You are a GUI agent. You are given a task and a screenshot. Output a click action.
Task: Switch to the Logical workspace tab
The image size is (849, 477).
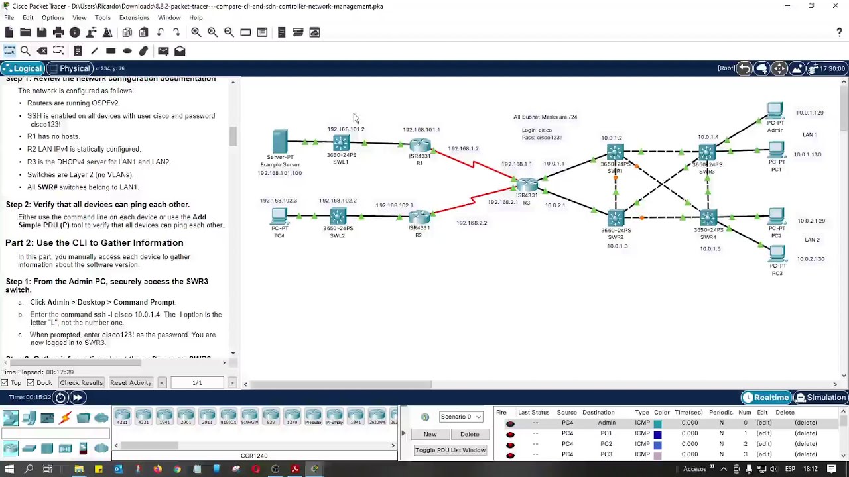[22, 68]
